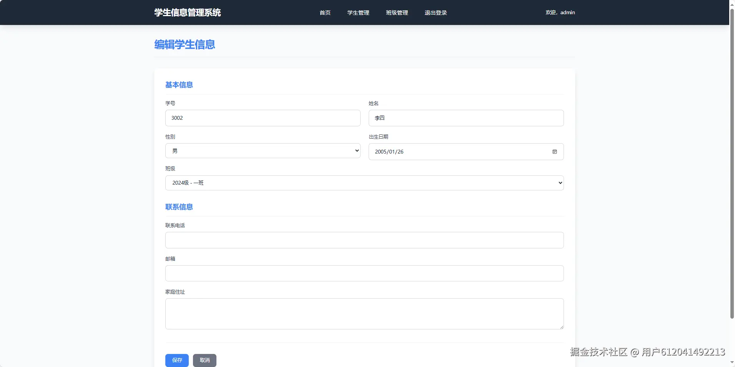
Task: Click the 邮箱 field label
Action: 170,259
